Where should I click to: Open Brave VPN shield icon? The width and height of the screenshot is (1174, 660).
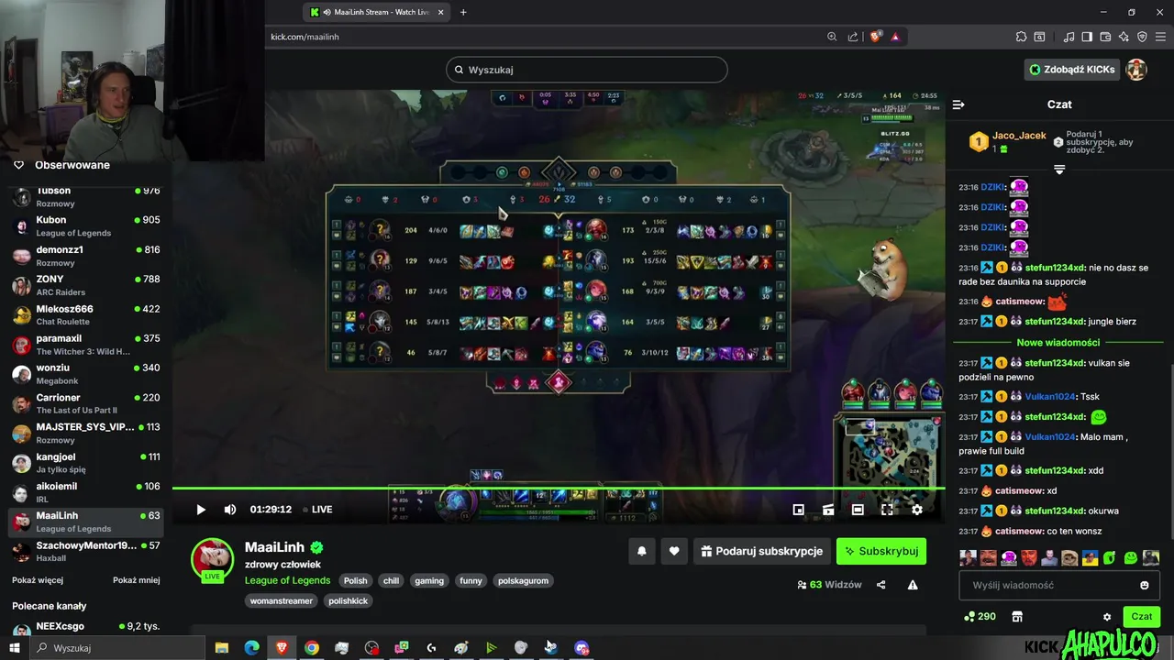1142,37
